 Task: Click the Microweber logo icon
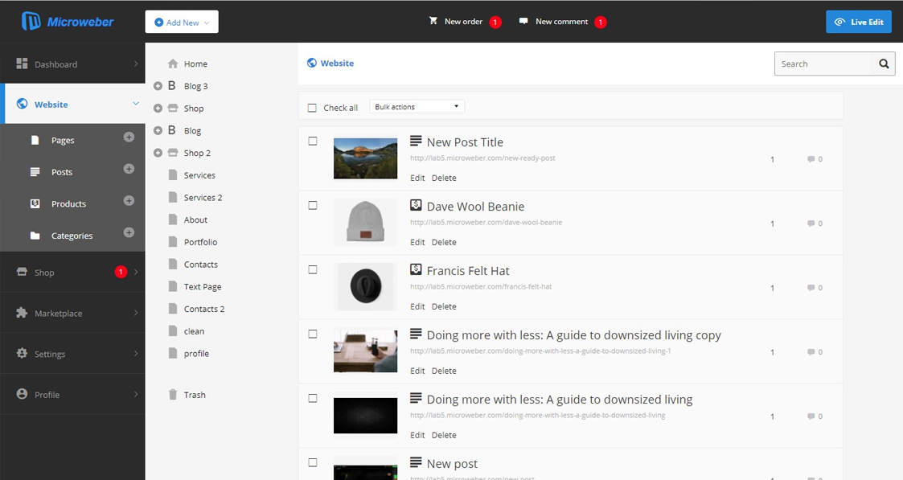31,22
